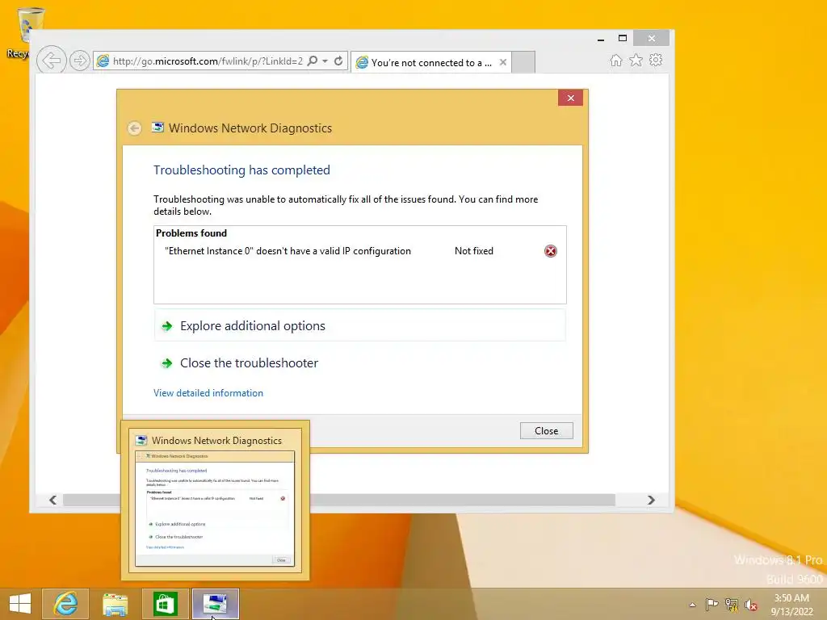827x620 pixels.
Task: Open the favorites star in Internet Explorer
Action: click(x=636, y=61)
